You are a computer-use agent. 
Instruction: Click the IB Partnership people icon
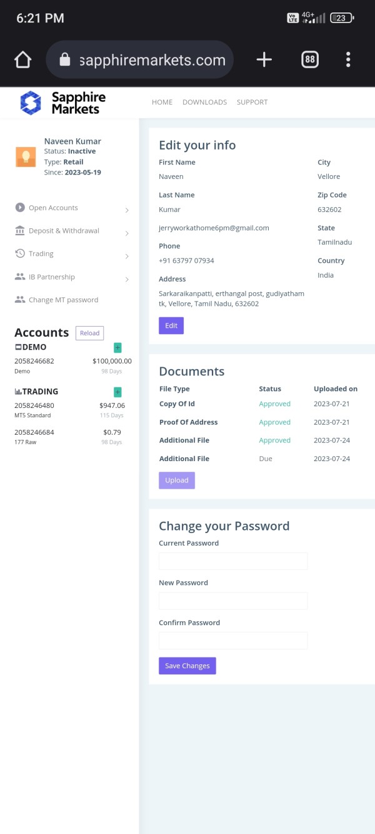pyautogui.click(x=20, y=277)
